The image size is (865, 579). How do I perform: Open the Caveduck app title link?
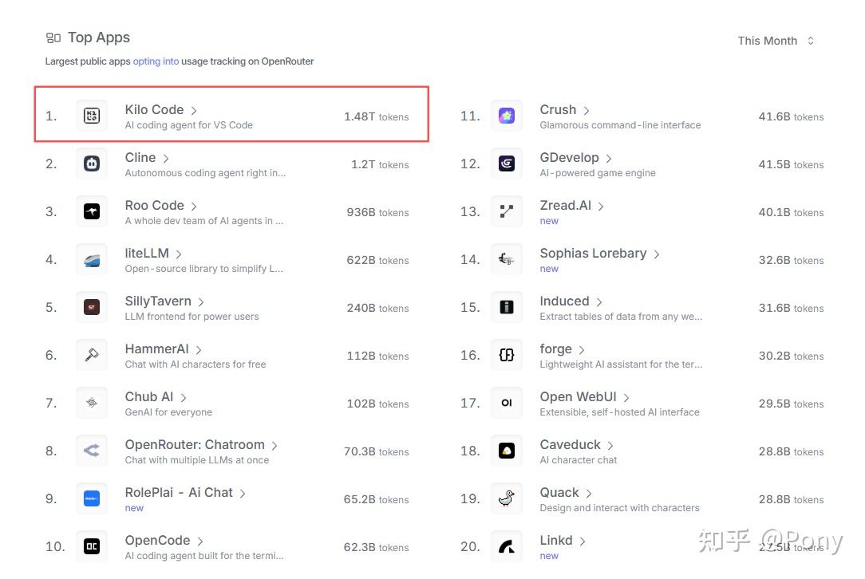click(570, 444)
